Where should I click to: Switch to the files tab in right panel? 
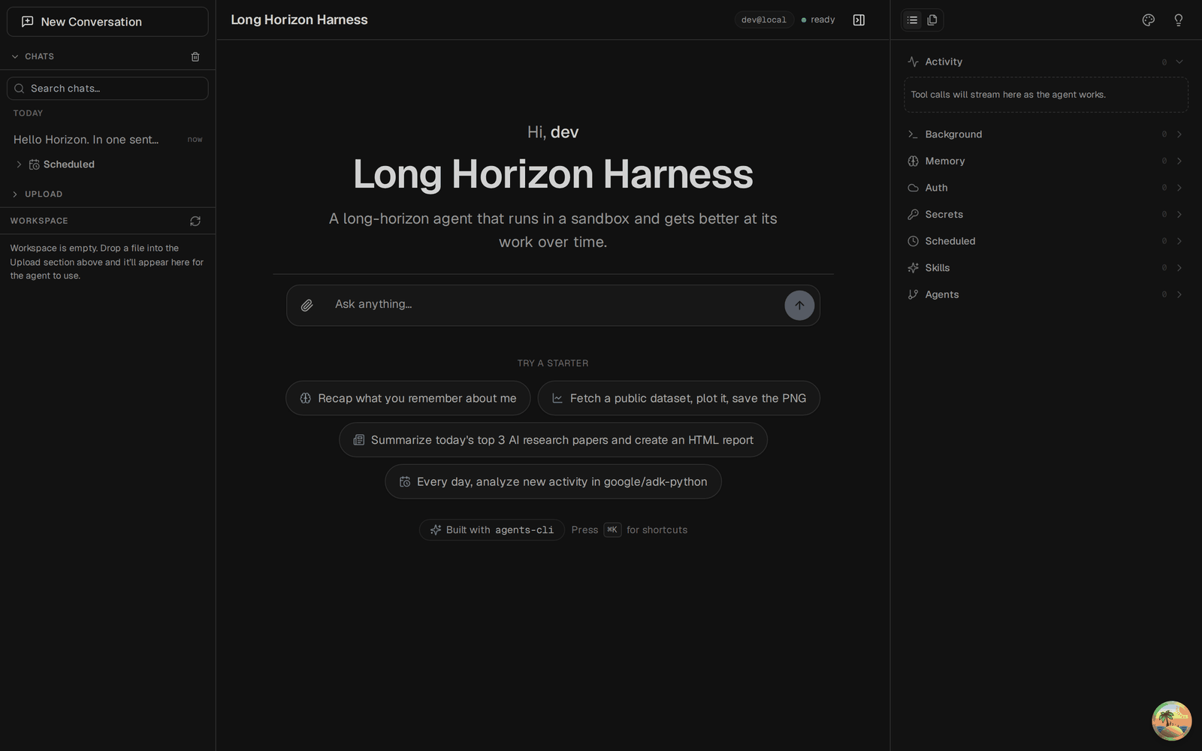tap(932, 20)
